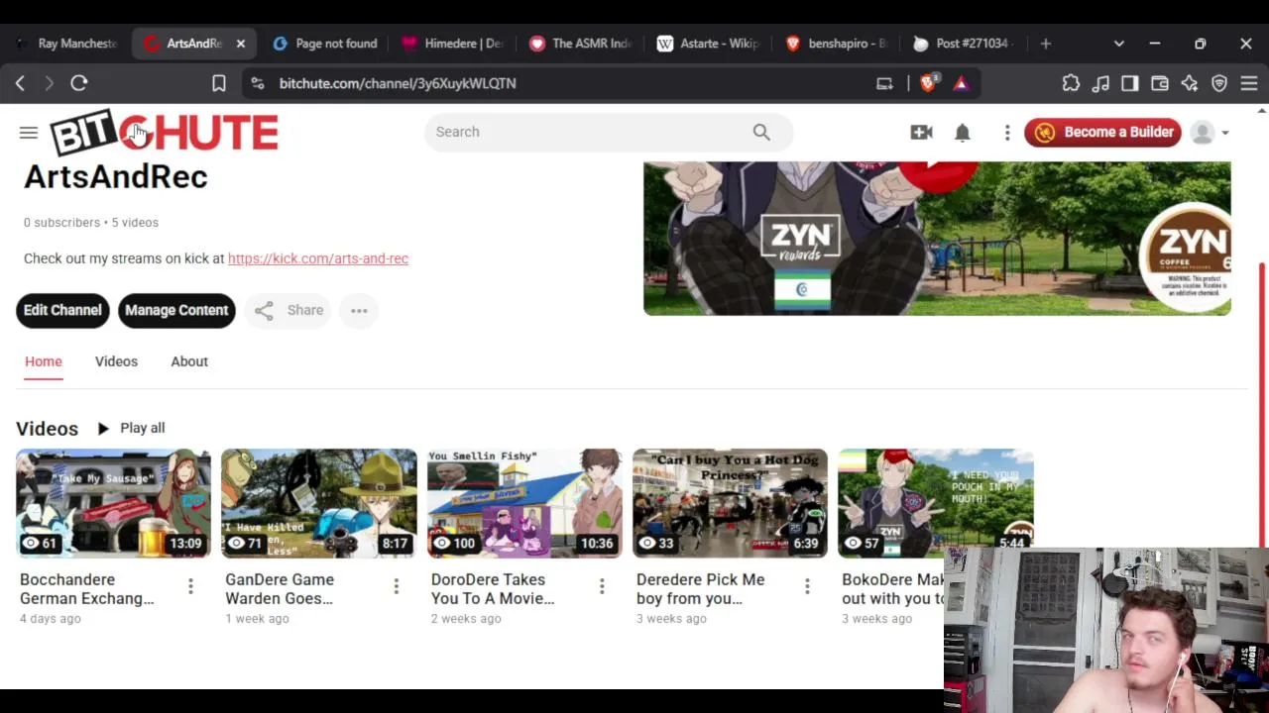This screenshot has height=713, width=1269.
Task: Open the browser extensions puzzle icon
Action: tap(1071, 83)
